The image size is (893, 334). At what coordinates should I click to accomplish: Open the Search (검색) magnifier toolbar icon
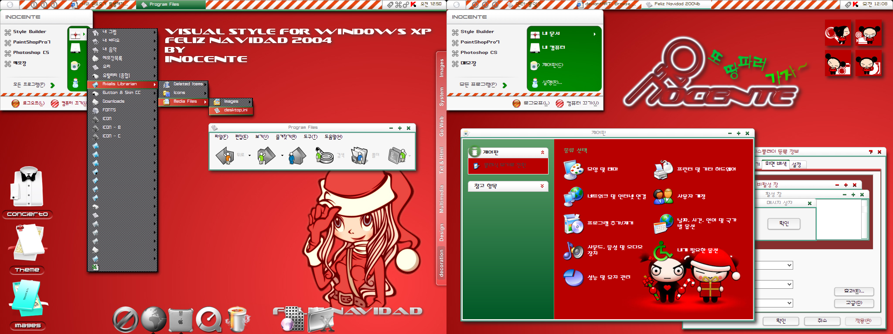[324, 155]
